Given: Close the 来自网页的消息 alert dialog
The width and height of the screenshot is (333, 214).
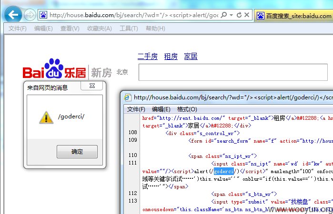Looking at the screenshot, I should click(92, 86).
